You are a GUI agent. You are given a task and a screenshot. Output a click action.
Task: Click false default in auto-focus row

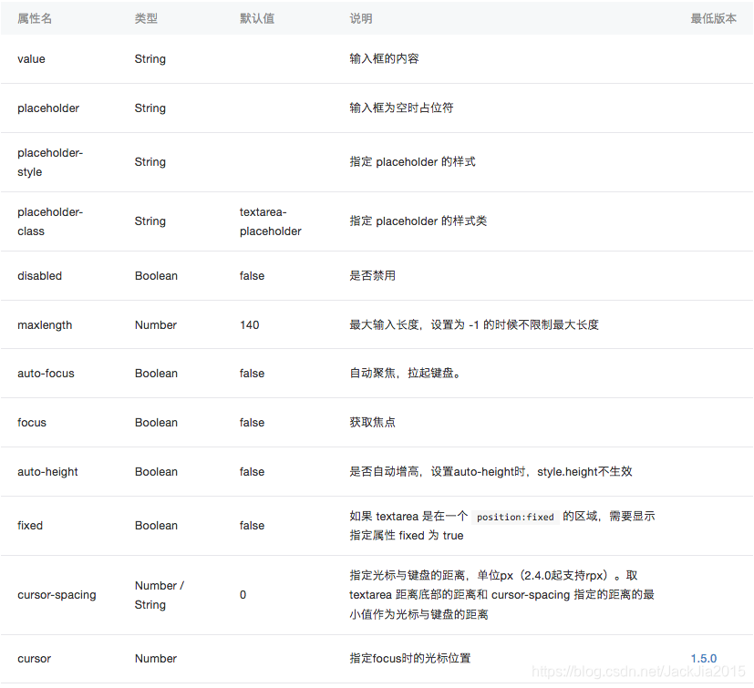[x=252, y=373]
